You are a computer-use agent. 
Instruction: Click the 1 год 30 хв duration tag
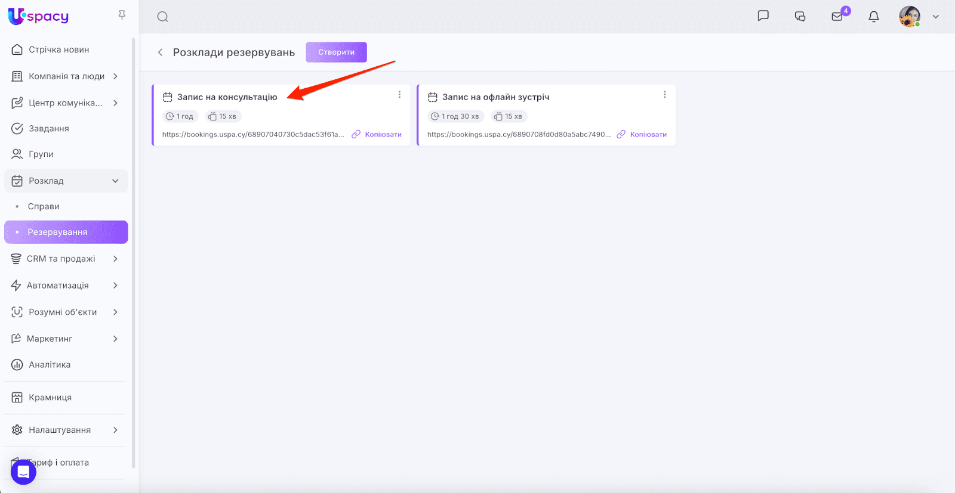(x=455, y=116)
